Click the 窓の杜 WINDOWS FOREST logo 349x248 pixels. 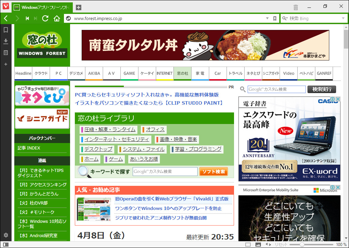42,45
